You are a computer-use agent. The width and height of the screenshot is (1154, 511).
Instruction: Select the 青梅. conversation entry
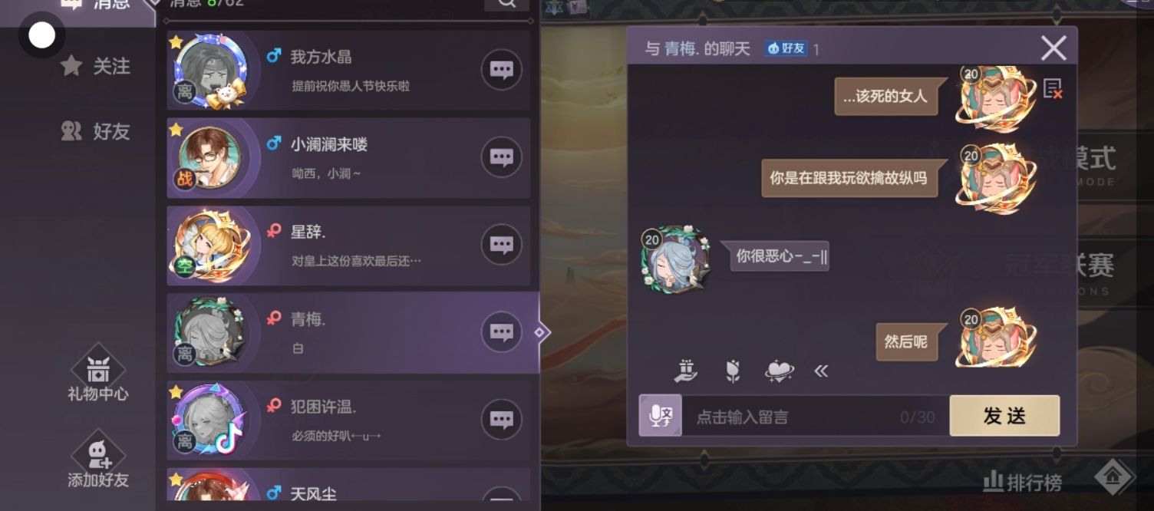349,333
